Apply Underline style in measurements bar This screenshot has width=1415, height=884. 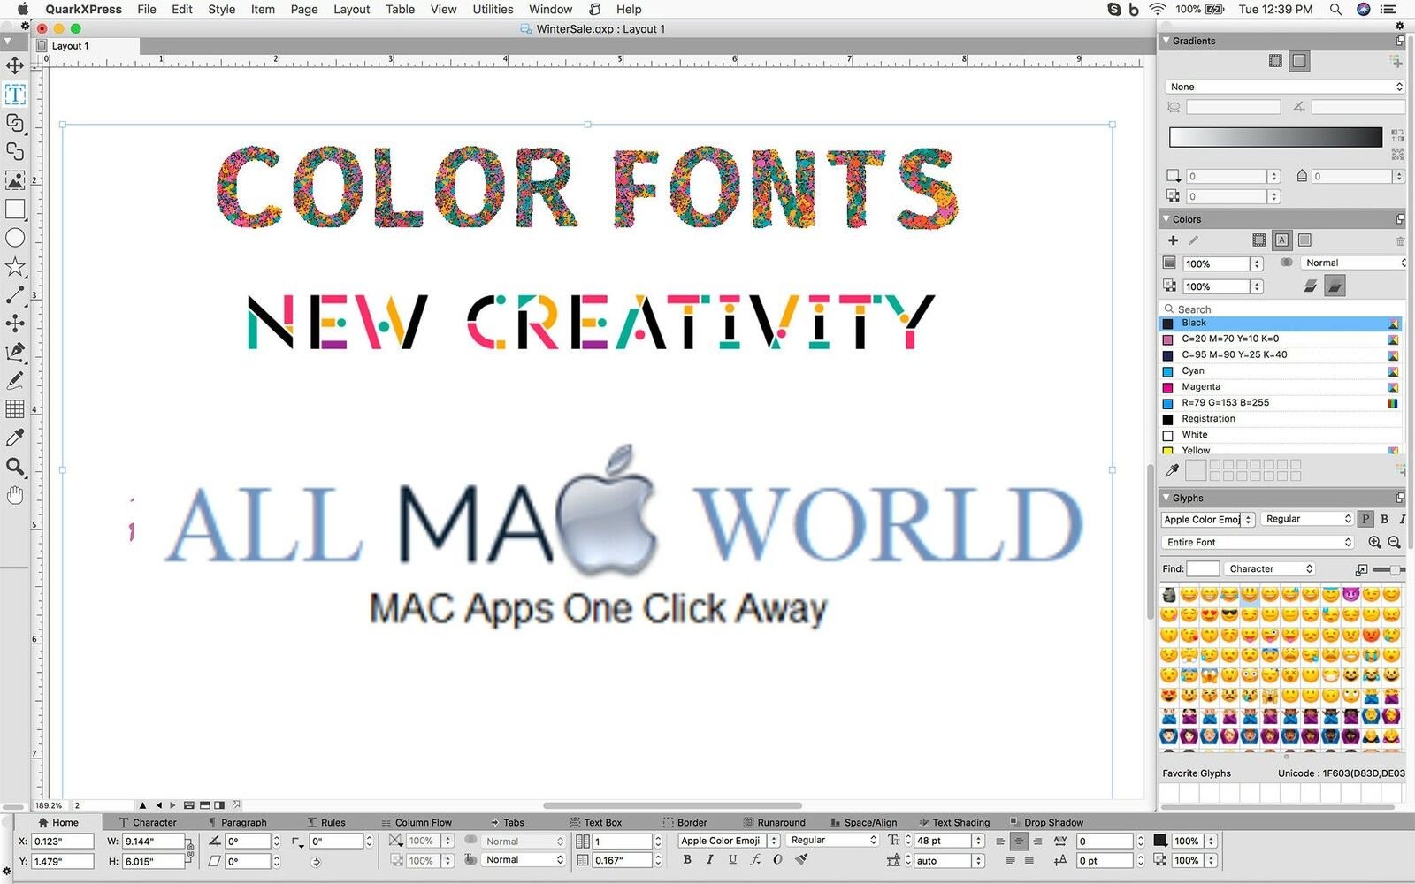pos(732,859)
